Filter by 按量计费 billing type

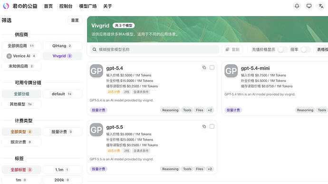click(62, 132)
